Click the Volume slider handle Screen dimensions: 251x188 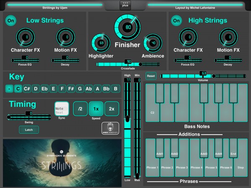213,76
